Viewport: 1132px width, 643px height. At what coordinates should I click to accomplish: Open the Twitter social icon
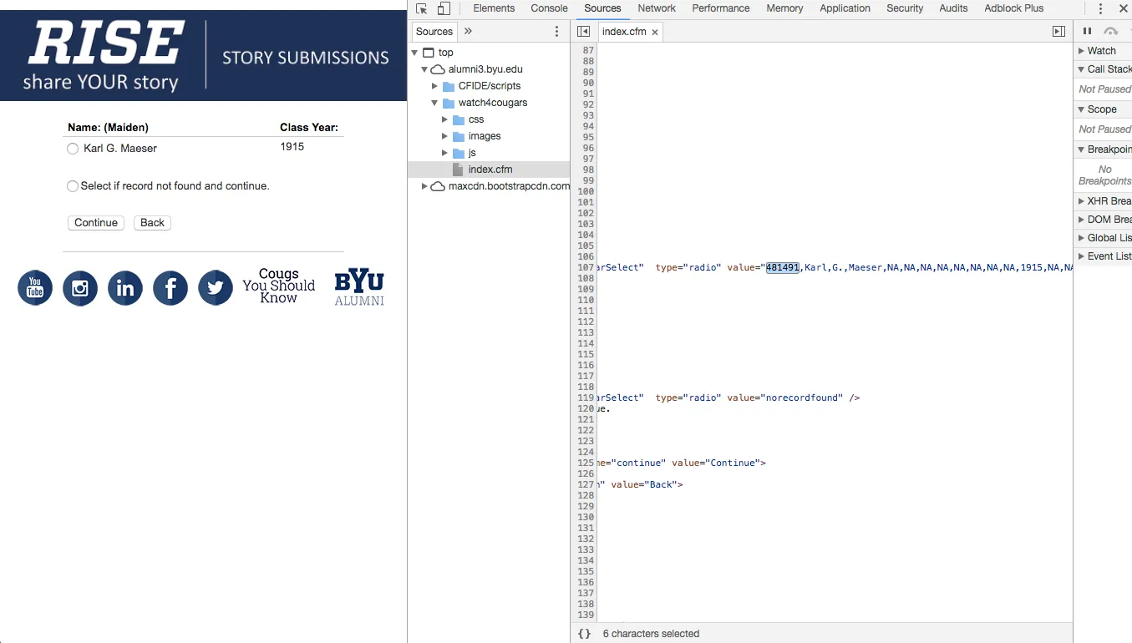click(216, 288)
